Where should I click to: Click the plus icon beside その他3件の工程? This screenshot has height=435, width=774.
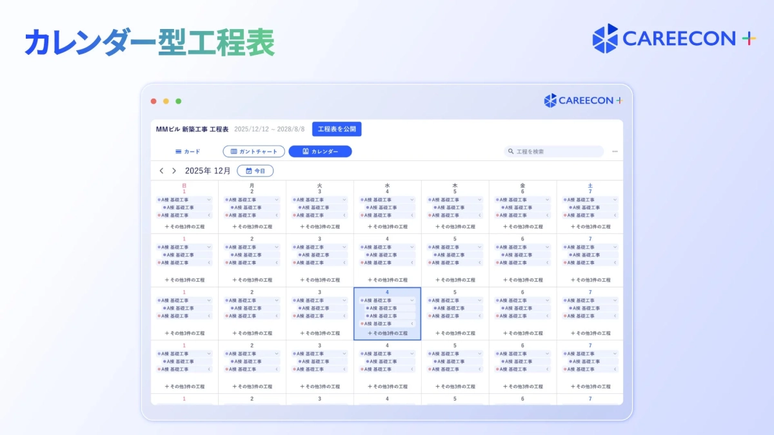click(166, 227)
